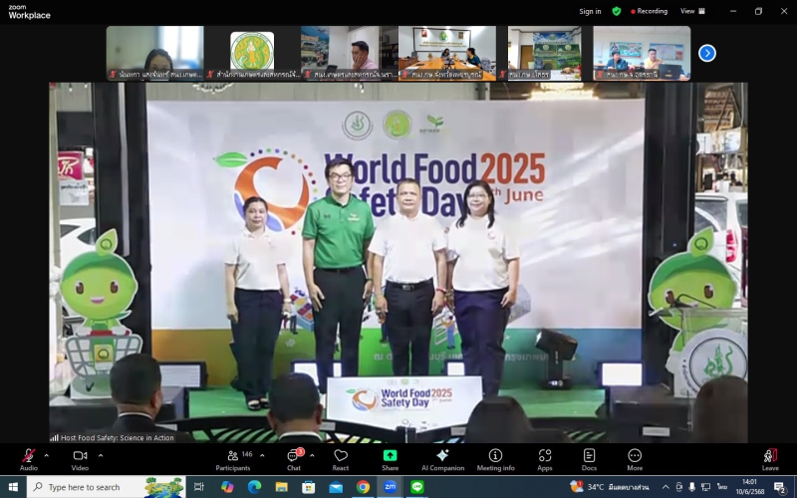Select the thumbnail with the green emblem logo
This screenshot has width=797, height=498.
(252, 54)
